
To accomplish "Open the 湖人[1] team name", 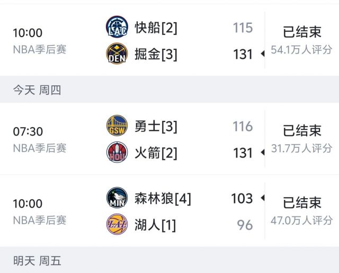I will point(155,225).
